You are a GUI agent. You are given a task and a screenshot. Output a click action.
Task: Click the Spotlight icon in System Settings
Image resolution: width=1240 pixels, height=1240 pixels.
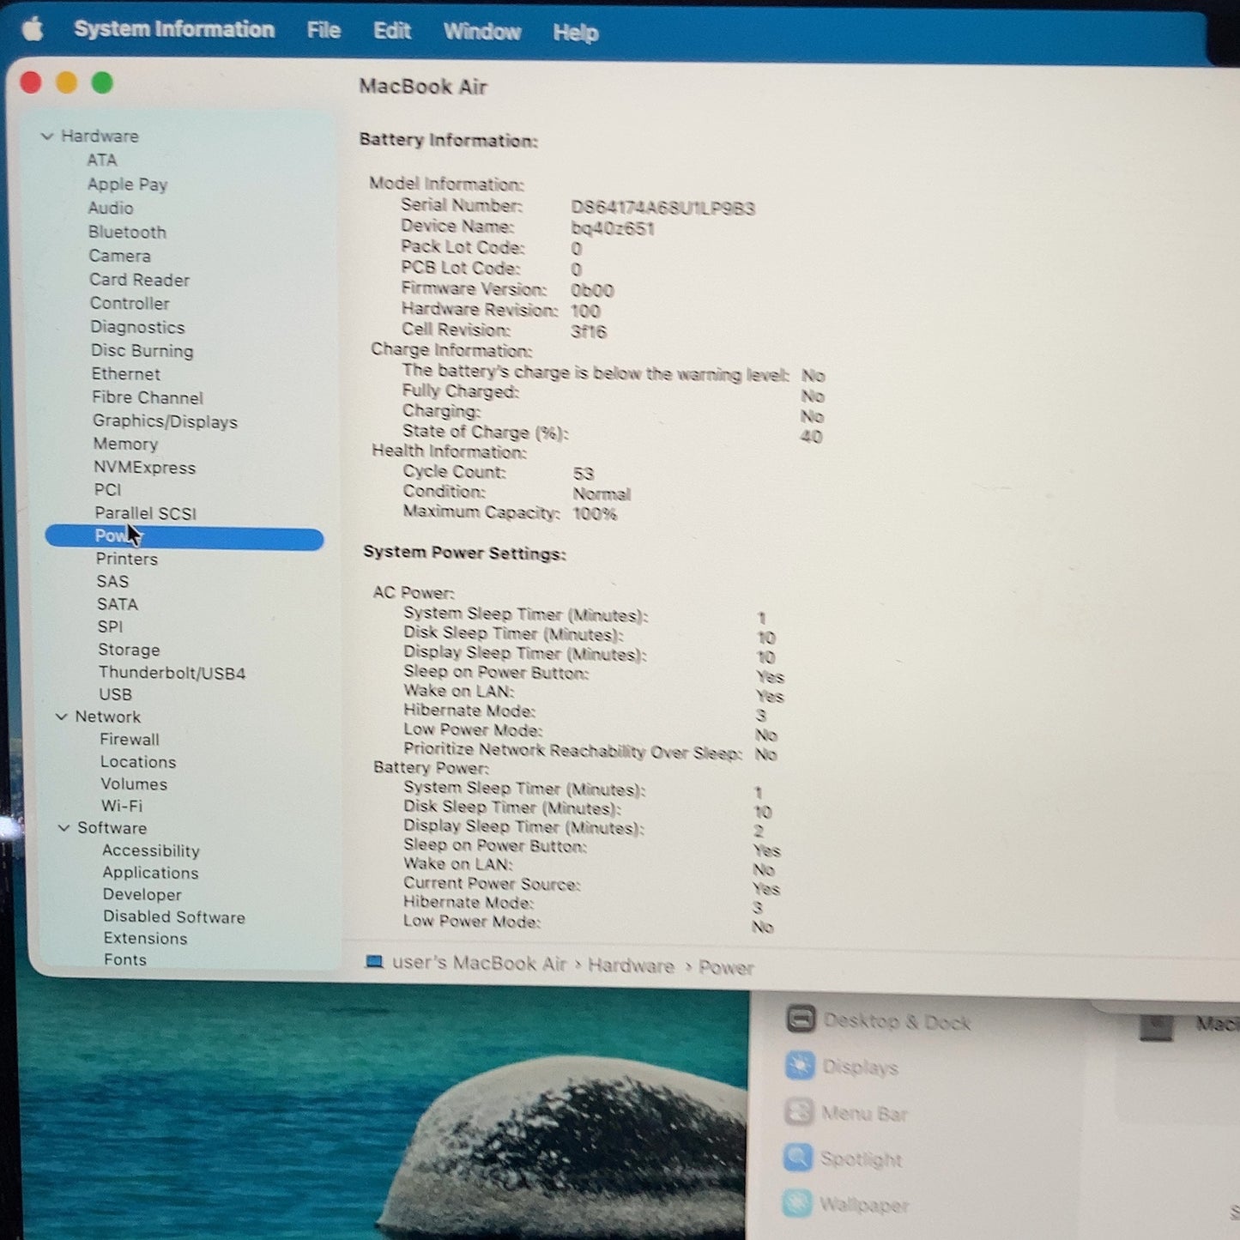point(798,1158)
